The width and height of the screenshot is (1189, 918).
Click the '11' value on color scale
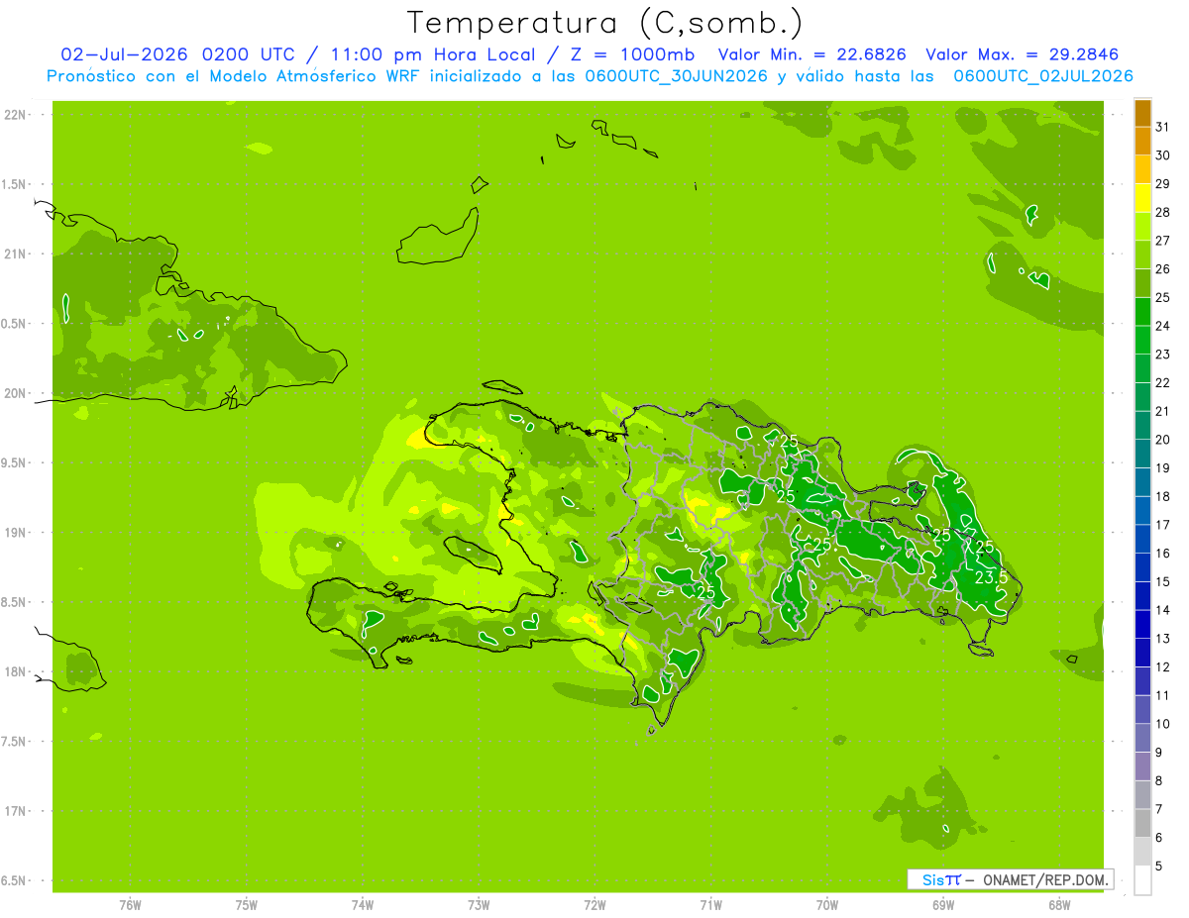pyautogui.click(x=1163, y=696)
